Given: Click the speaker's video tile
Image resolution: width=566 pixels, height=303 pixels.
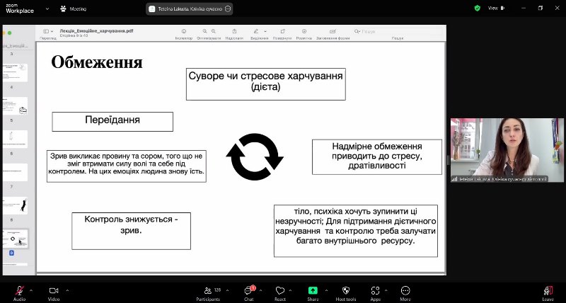Looking at the screenshot, I should 507,150.
